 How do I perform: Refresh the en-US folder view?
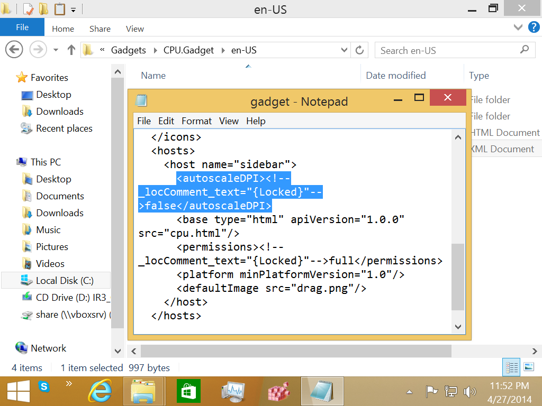359,49
